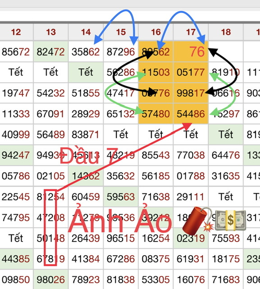260x289 pixels.
Task: Click column header 18
Action: pos(226,32)
